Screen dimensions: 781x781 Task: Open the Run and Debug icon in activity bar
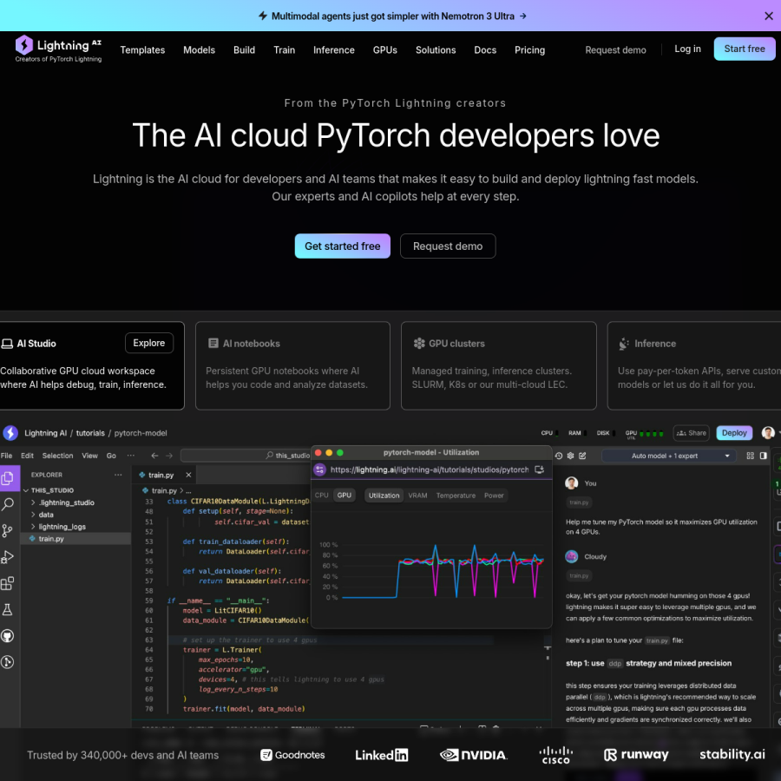pyautogui.click(x=8, y=557)
